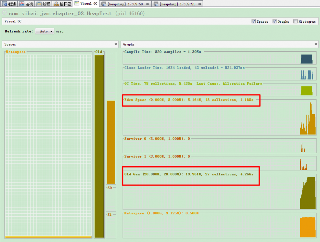
Task: Open the 线程 threads tab
Action: point(43,4)
